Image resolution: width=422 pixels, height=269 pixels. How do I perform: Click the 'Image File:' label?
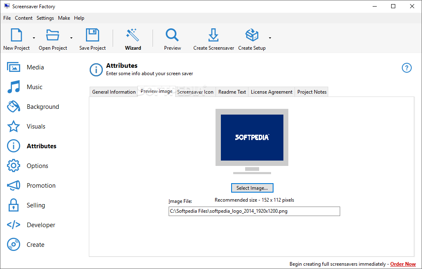click(x=180, y=201)
